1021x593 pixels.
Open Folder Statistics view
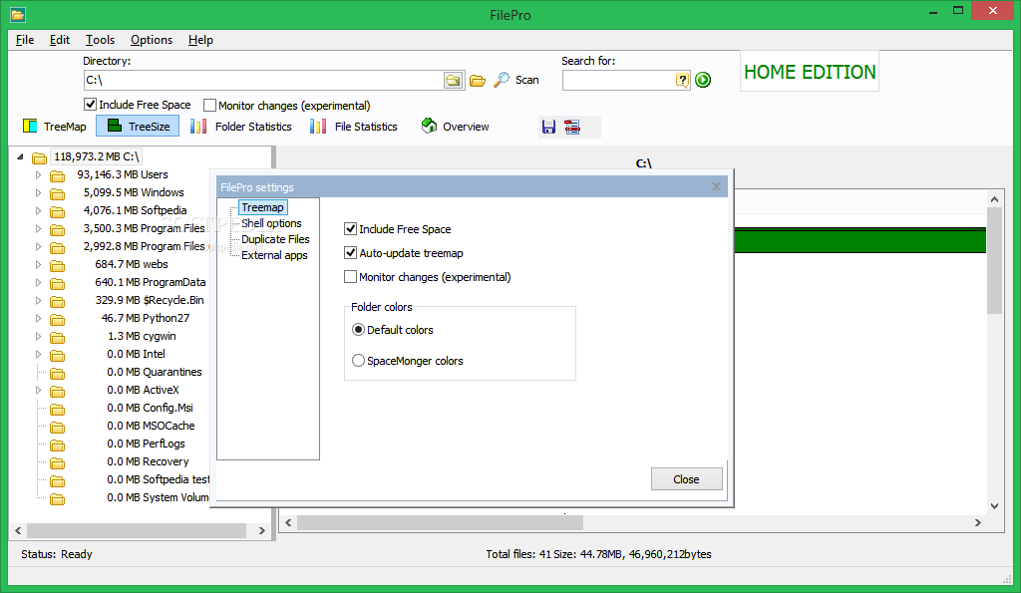click(x=241, y=127)
